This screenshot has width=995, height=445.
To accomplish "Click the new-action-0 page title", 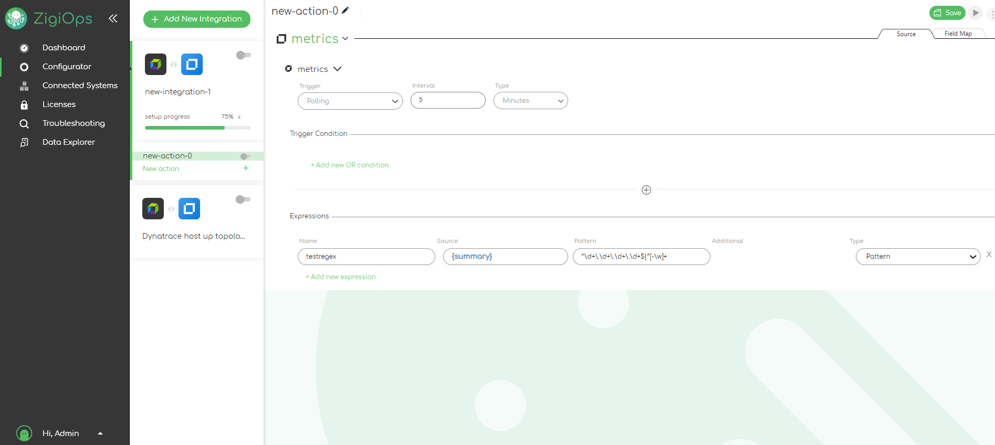I will point(305,11).
